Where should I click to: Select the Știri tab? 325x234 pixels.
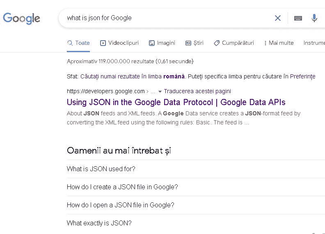click(x=195, y=43)
